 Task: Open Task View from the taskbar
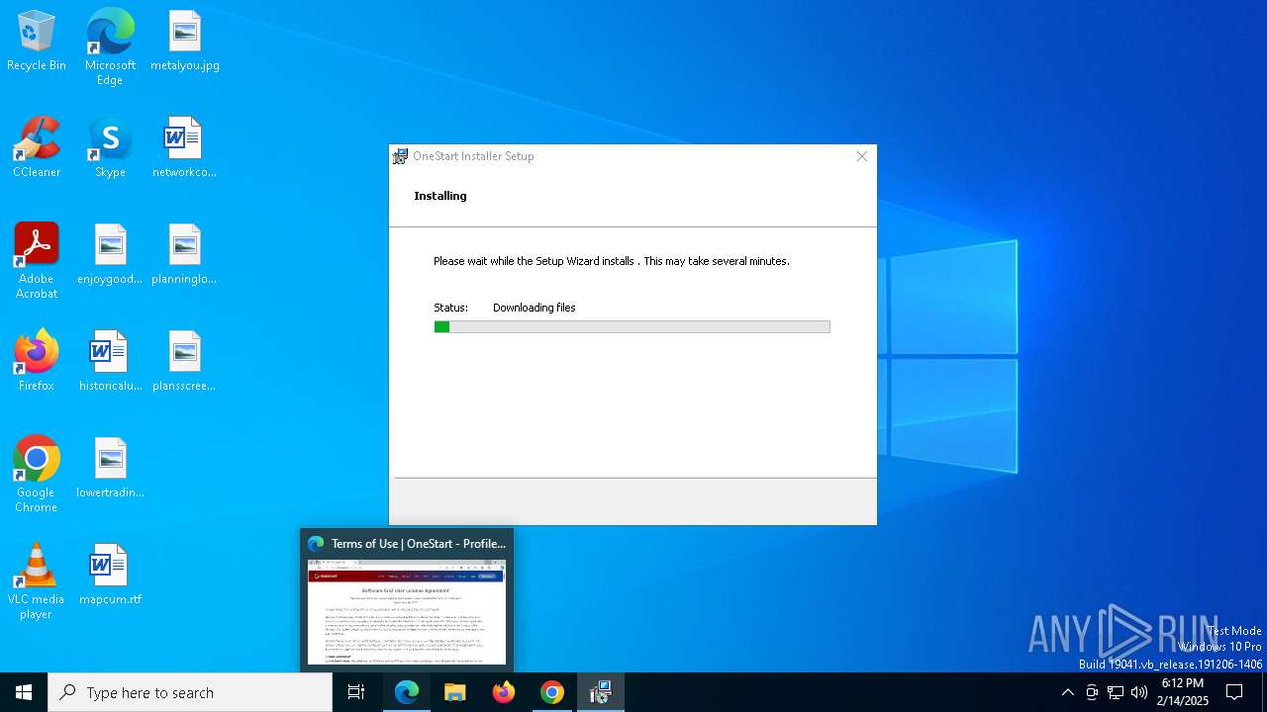(356, 692)
